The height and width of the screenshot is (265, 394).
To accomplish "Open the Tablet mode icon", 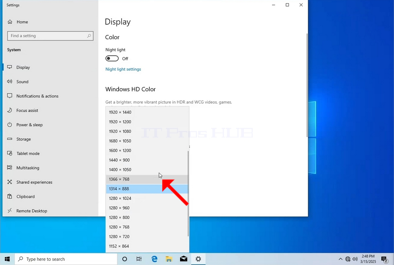I will tap(10, 153).
